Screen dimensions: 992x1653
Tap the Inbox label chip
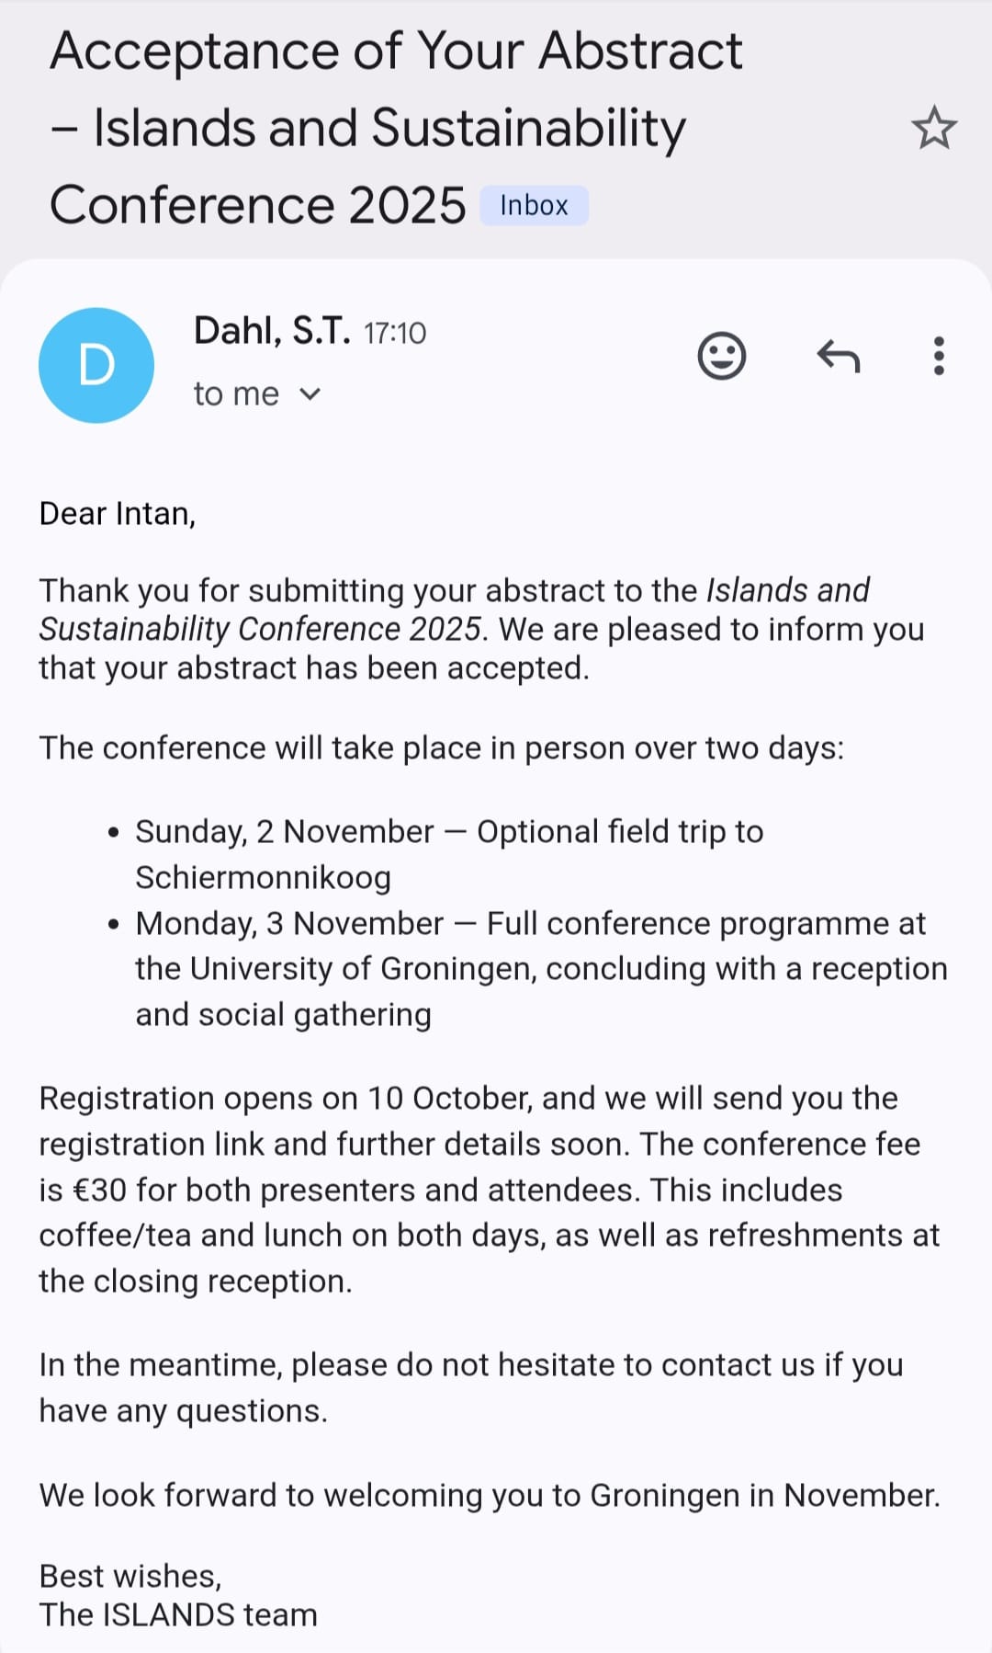click(x=534, y=205)
